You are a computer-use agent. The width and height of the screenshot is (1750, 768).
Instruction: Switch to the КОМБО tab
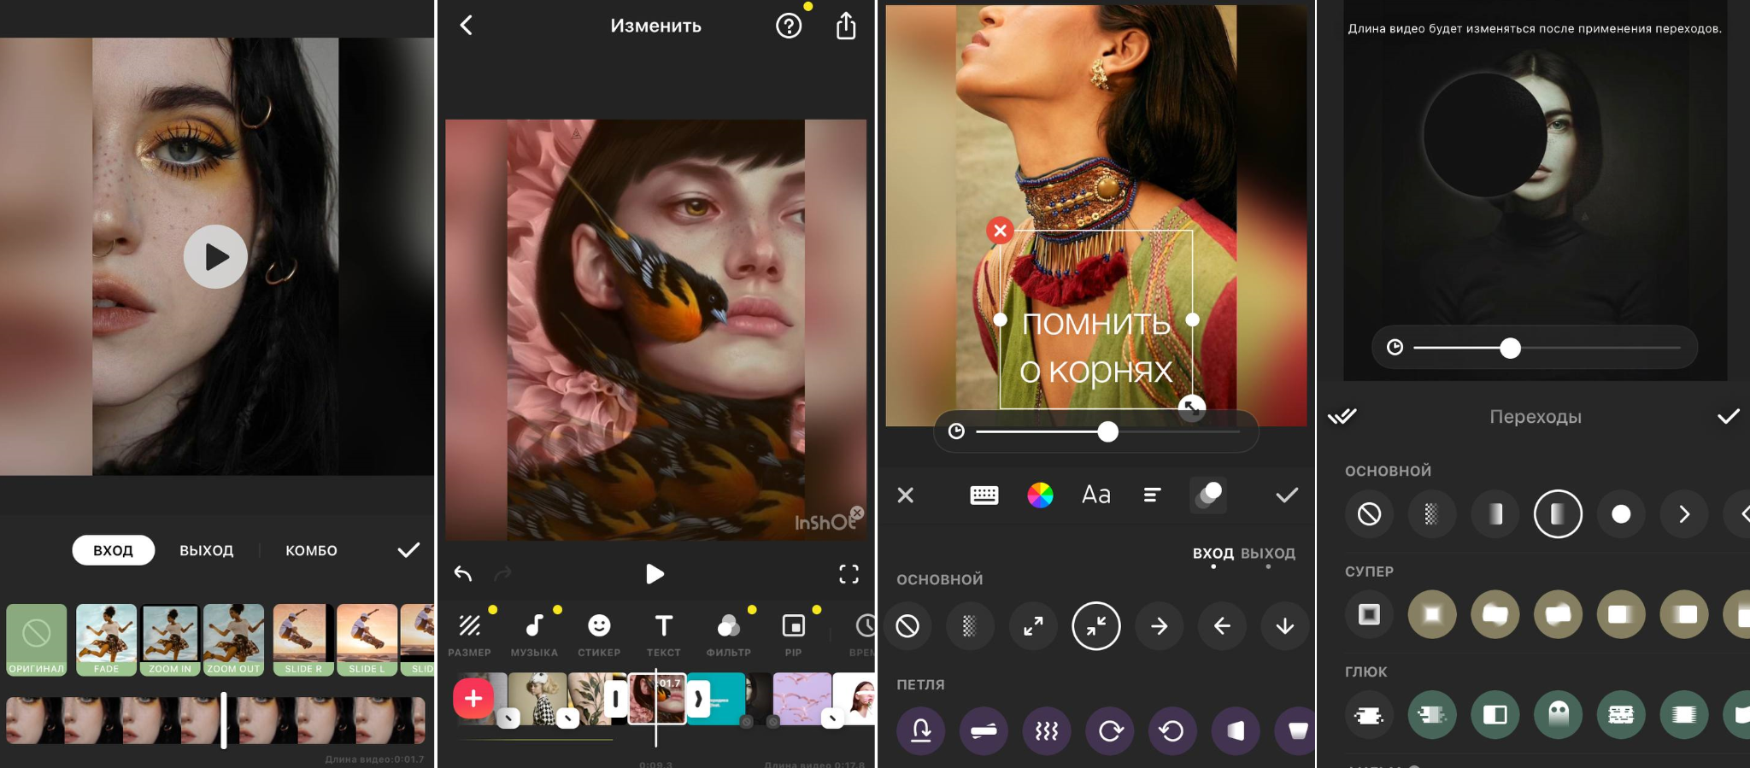311,551
